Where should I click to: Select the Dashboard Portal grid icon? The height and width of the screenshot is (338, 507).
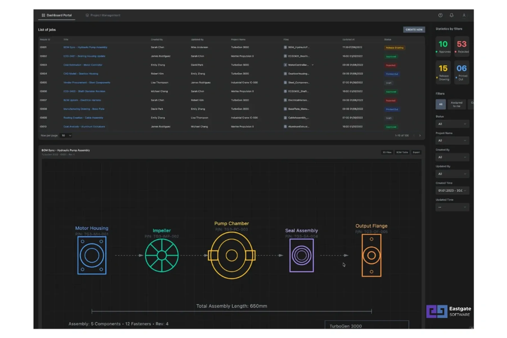point(43,15)
